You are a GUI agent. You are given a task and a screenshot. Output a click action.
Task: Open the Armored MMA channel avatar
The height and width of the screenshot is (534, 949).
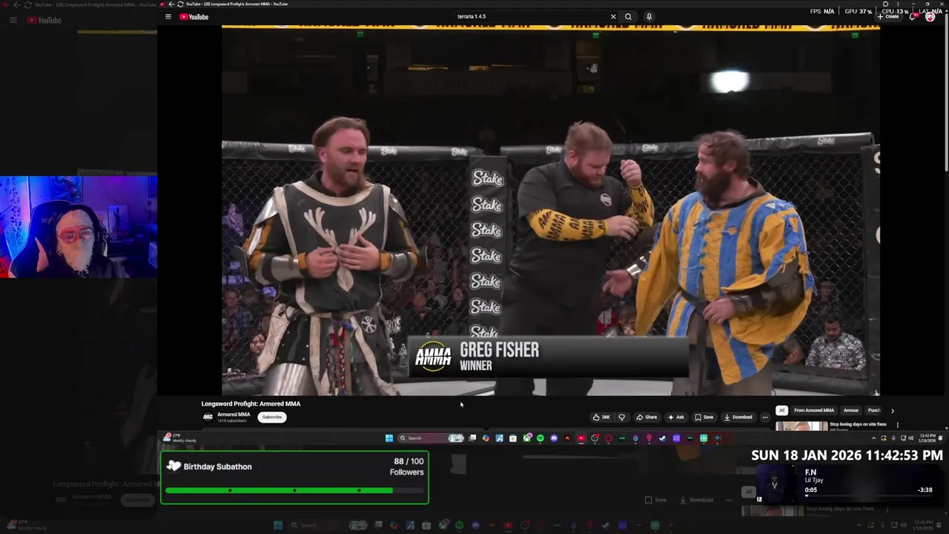tap(208, 417)
